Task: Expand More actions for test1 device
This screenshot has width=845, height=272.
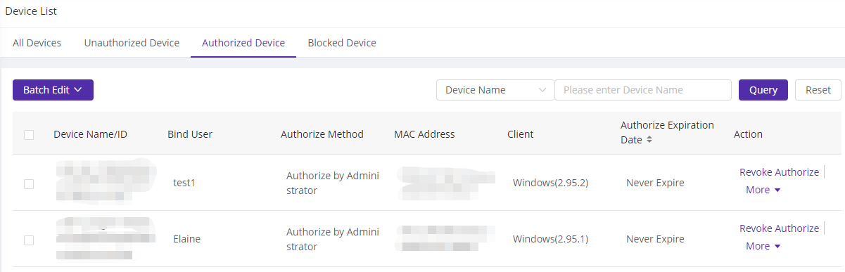Action: pyautogui.click(x=763, y=190)
